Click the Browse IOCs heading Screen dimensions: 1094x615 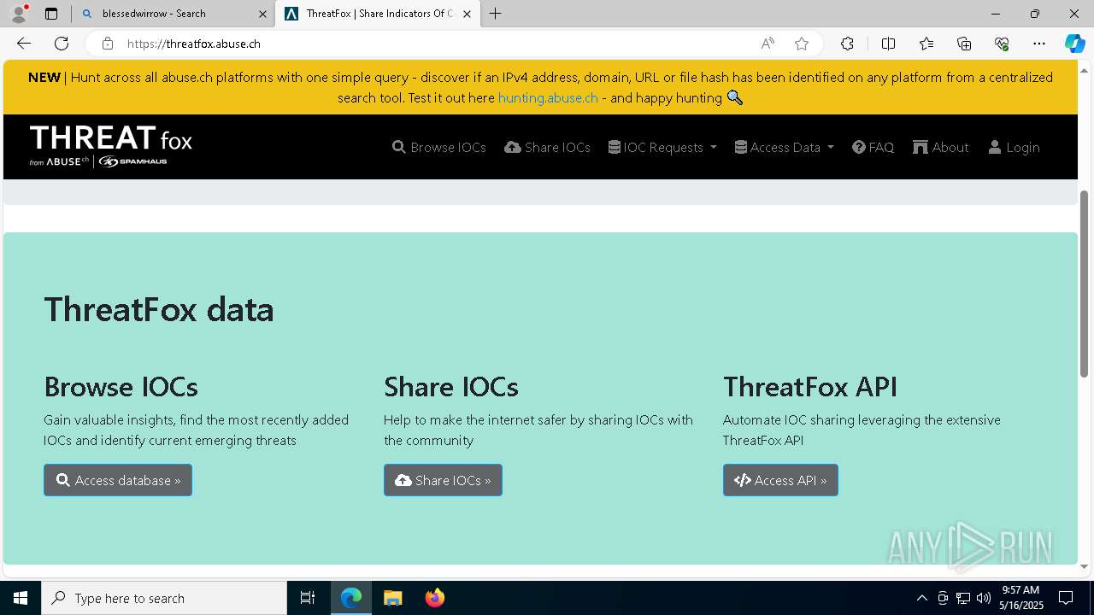[x=121, y=387]
